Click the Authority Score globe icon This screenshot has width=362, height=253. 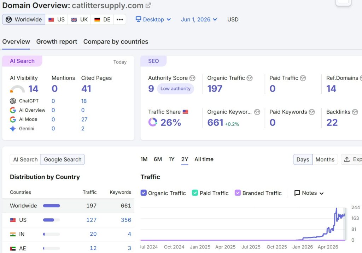pos(192,78)
